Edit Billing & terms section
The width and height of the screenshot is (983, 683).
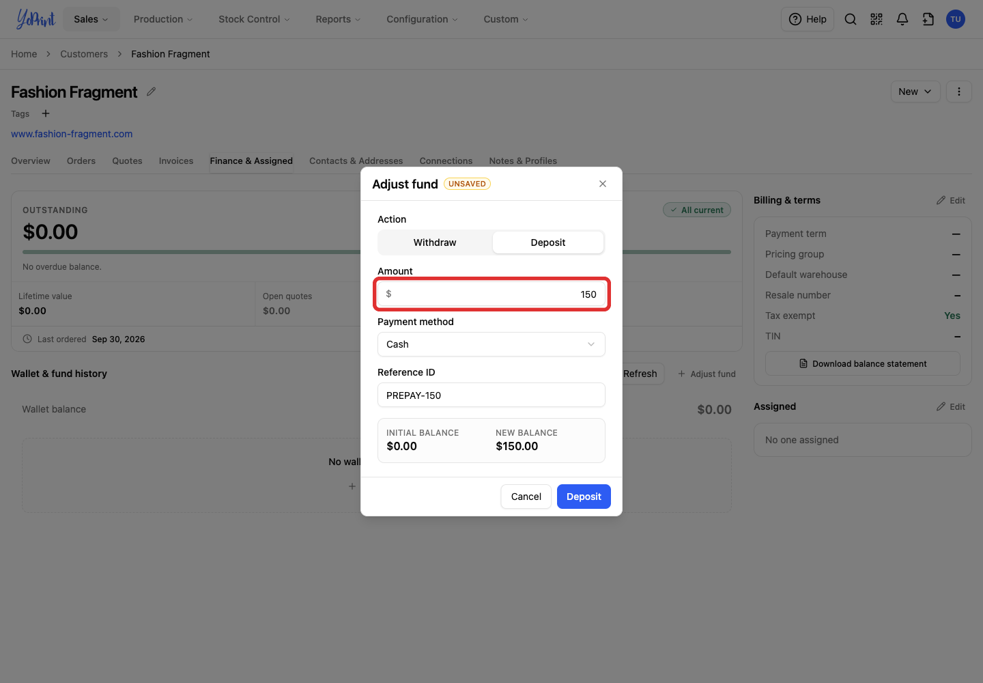tap(951, 200)
